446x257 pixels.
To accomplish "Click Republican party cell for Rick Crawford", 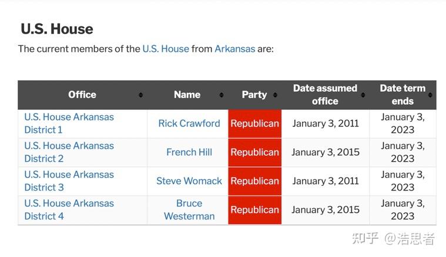I will 254,124.
